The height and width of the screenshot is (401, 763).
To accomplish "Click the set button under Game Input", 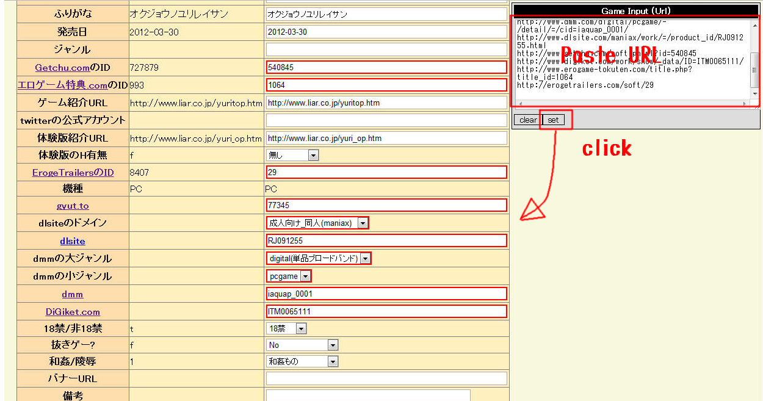I will click(553, 120).
